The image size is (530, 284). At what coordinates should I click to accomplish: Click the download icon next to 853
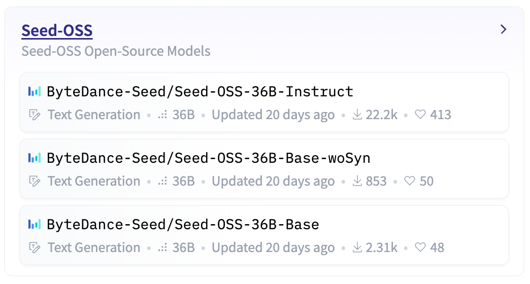(357, 182)
